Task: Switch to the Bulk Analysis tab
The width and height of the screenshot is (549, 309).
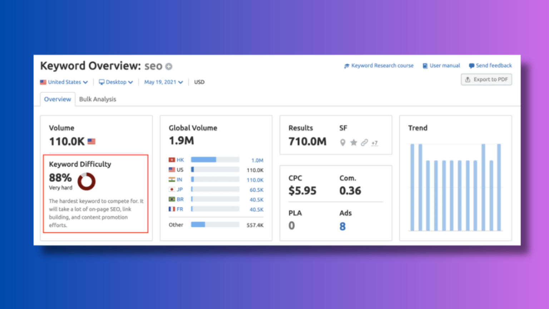Action: point(98,99)
